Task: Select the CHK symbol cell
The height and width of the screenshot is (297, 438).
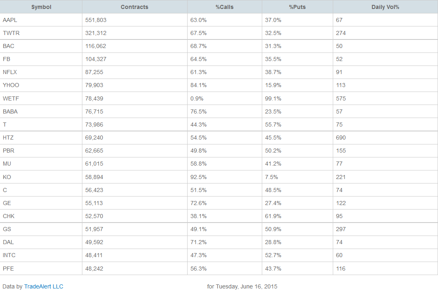Action: 9,216
